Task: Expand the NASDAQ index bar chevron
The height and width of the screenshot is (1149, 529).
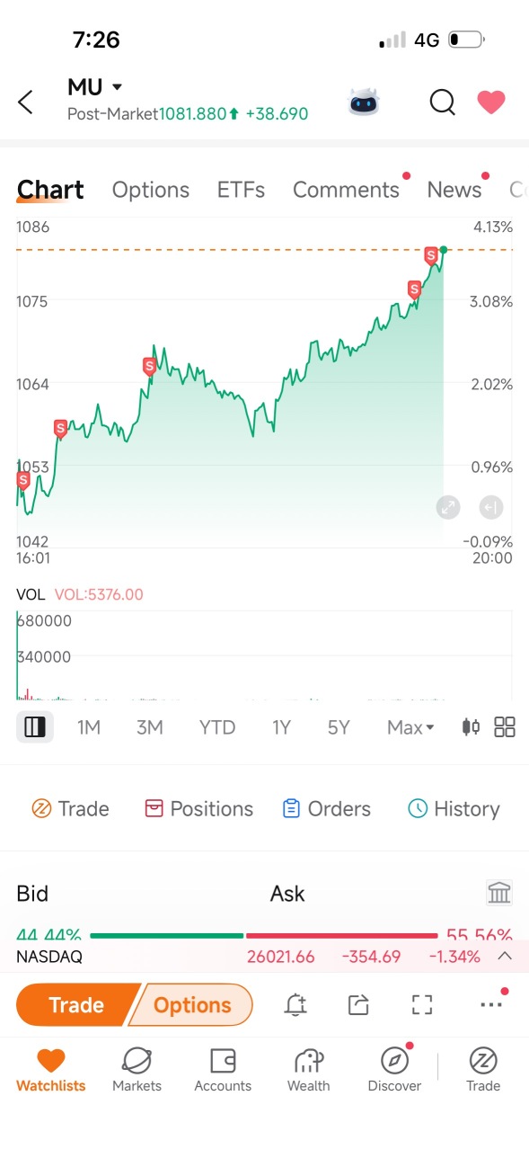Action: pos(505,956)
